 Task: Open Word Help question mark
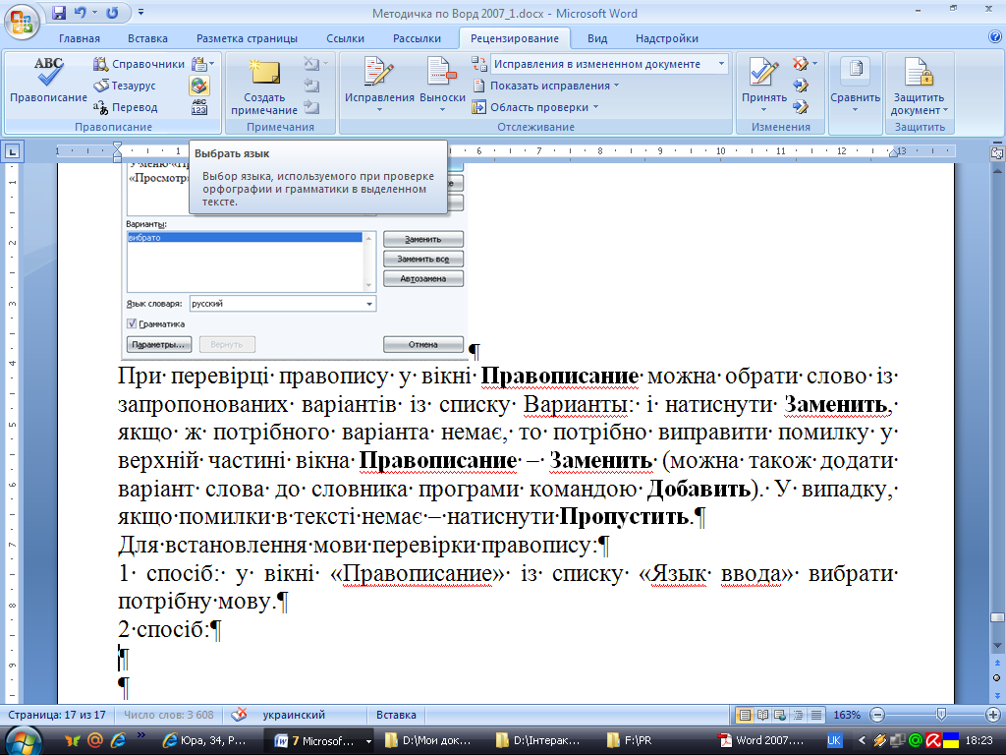[x=995, y=37]
